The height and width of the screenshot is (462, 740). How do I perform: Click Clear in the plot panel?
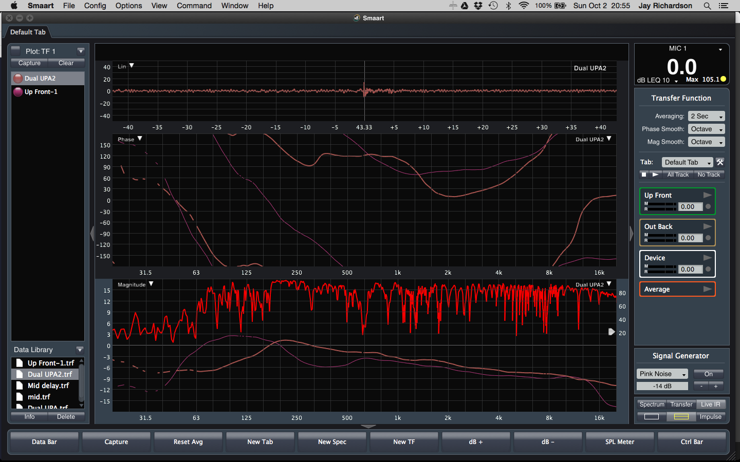(66, 63)
